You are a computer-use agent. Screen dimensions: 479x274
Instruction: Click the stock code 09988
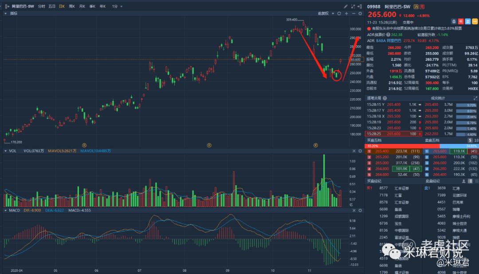pos(373,7)
